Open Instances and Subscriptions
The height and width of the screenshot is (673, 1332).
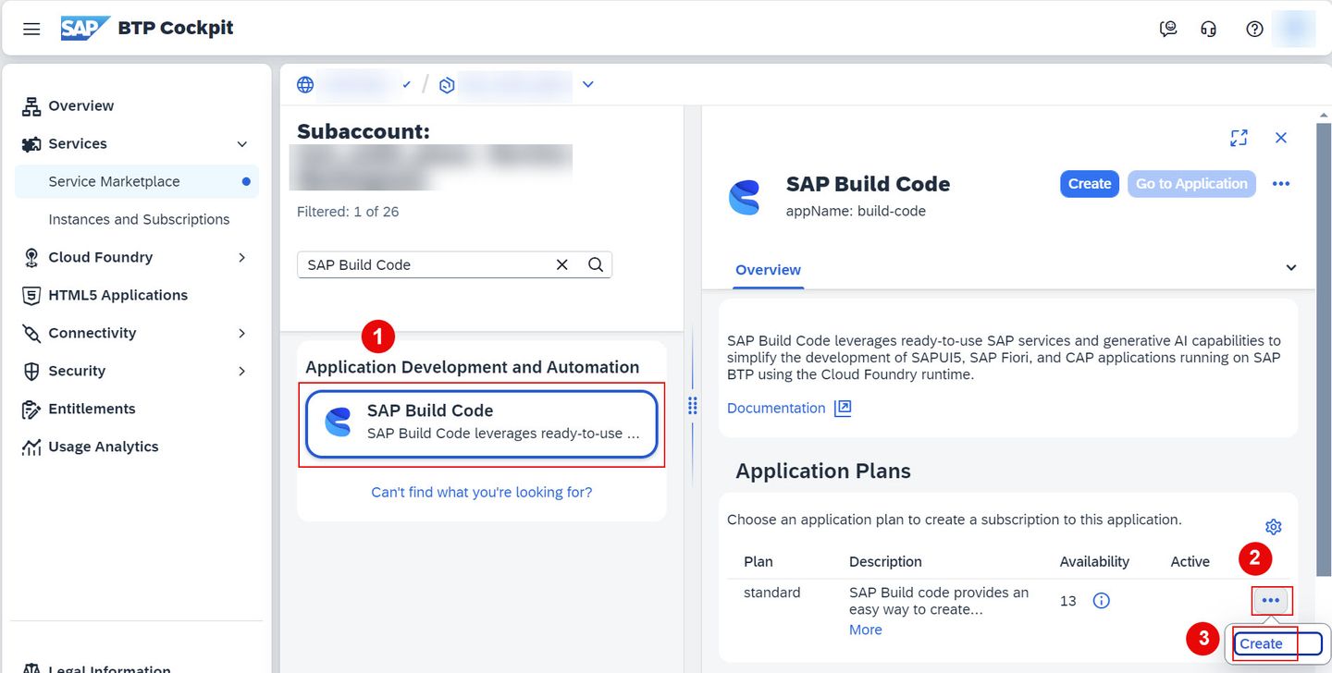[x=137, y=219]
